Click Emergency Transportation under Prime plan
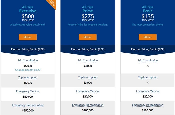175x115 pixels. 88,105
